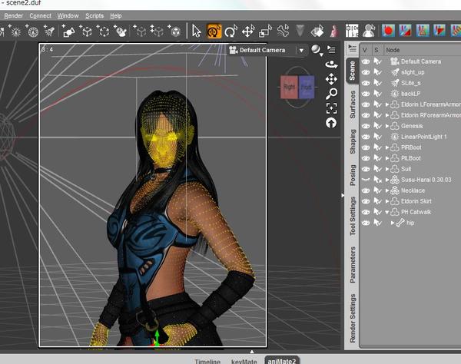This screenshot has width=461, height=364.
Task: Click the pink figure tool icon
Action: (x=334, y=31)
